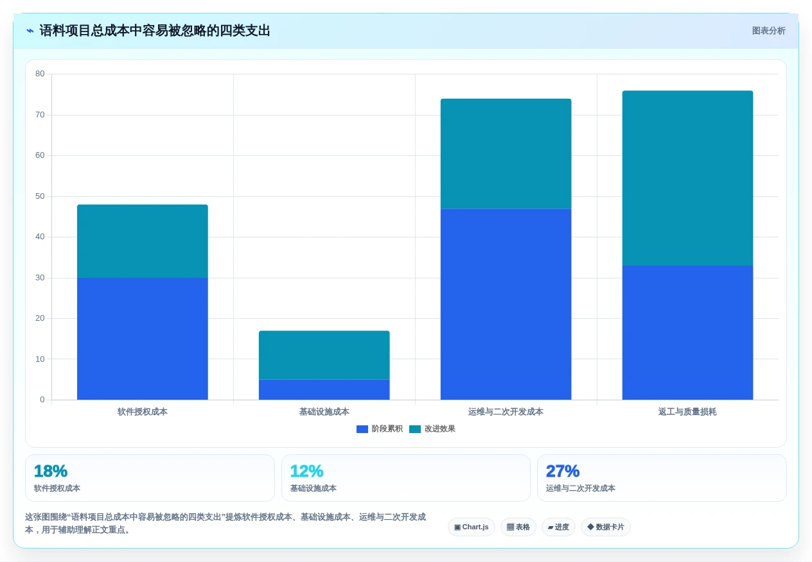Click the teal 改进效果 legend color box
Image resolution: width=812 pixels, height=562 pixels.
[x=415, y=429]
